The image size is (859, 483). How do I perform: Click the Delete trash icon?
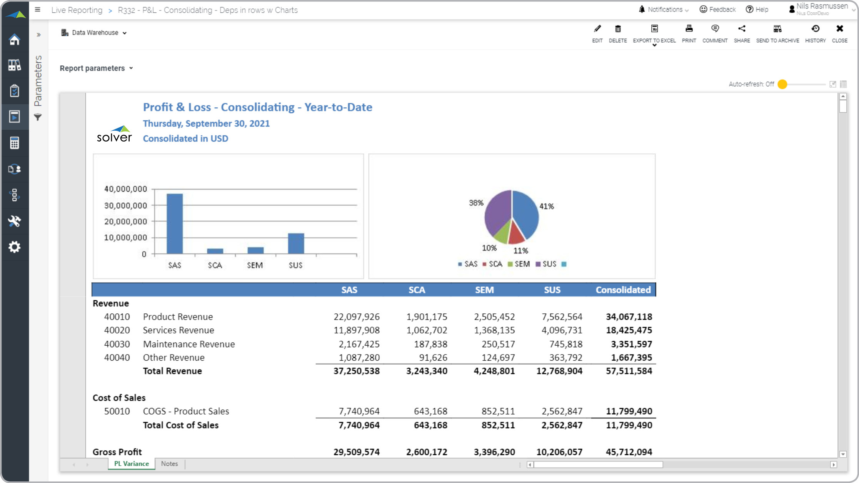pos(618,29)
